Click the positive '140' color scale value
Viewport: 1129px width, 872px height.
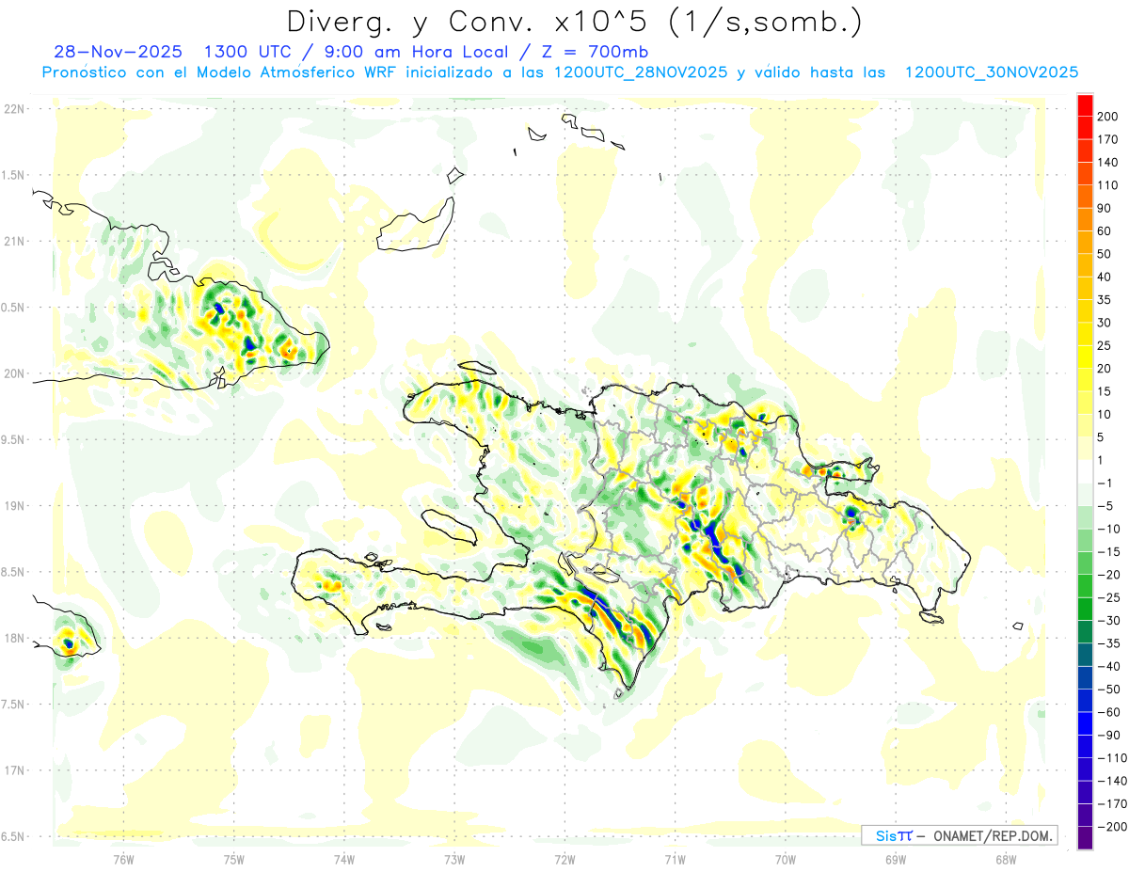pyautogui.click(x=1107, y=162)
